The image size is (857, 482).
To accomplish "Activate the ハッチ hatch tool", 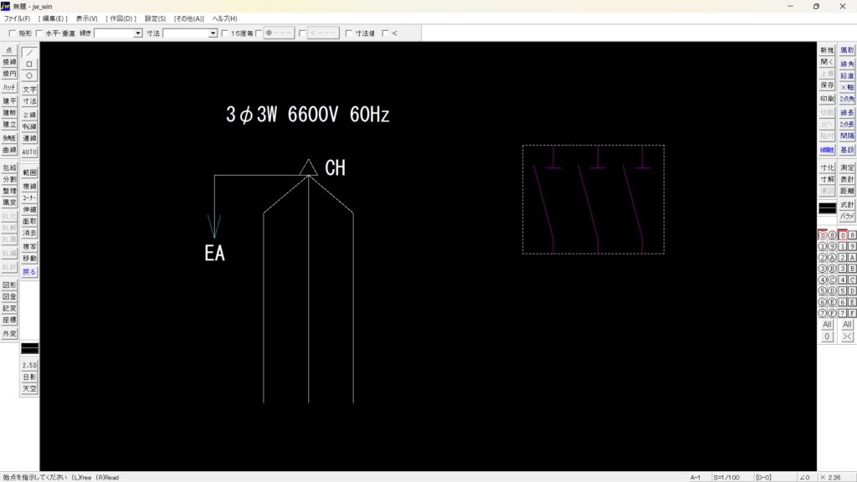I will tap(9, 88).
